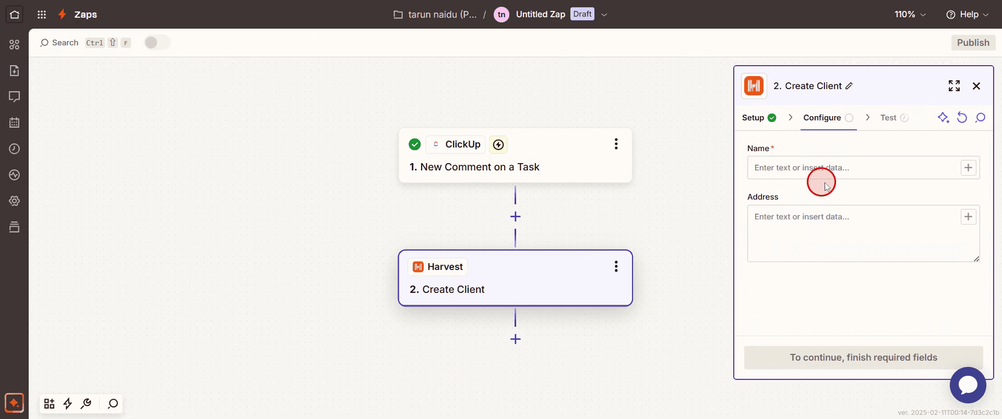
Task: Click the orange AI copilot icon bottom-left
Action: click(14, 403)
